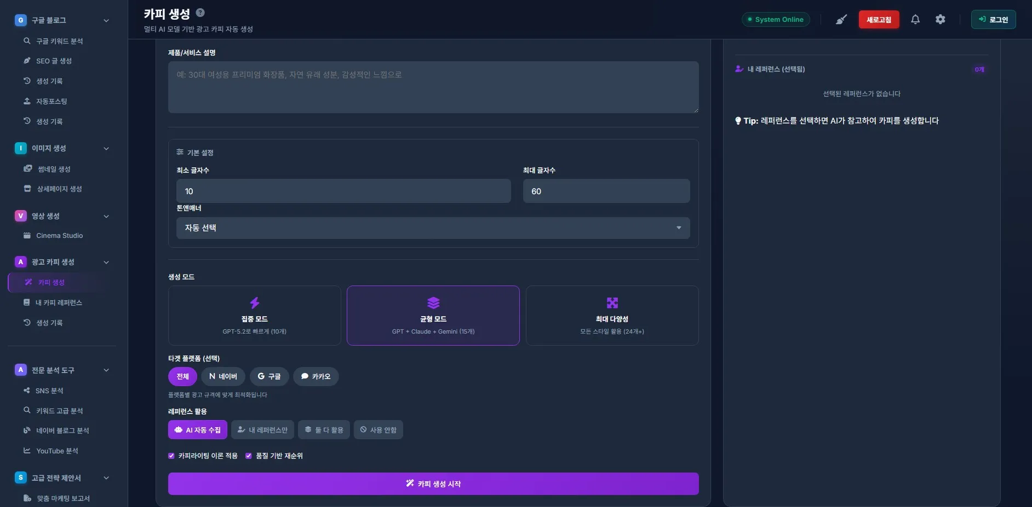The height and width of the screenshot is (507, 1032).
Task: Click the chart icon beside YouTube 분석
Action: click(x=27, y=451)
